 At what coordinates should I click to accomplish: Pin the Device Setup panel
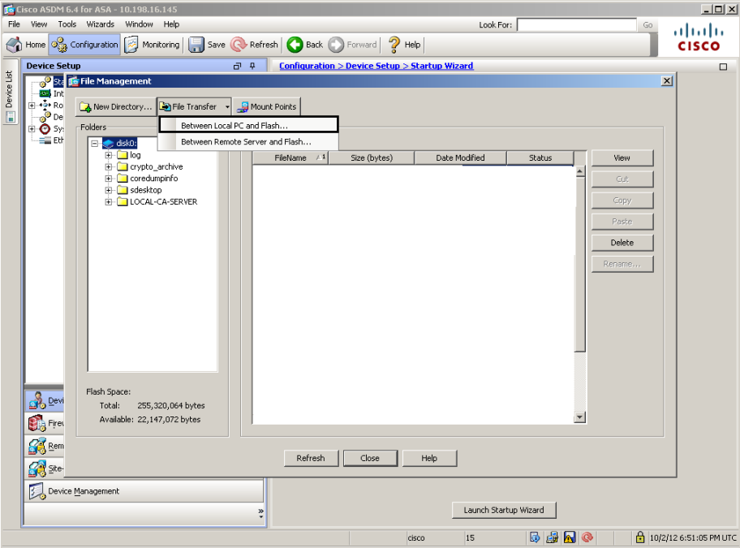click(252, 66)
